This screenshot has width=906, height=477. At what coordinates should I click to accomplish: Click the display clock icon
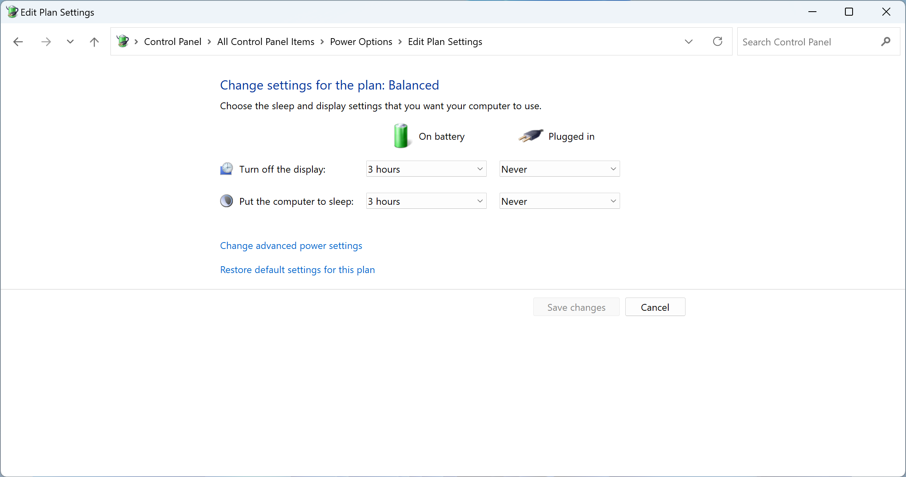pyautogui.click(x=226, y=169)
